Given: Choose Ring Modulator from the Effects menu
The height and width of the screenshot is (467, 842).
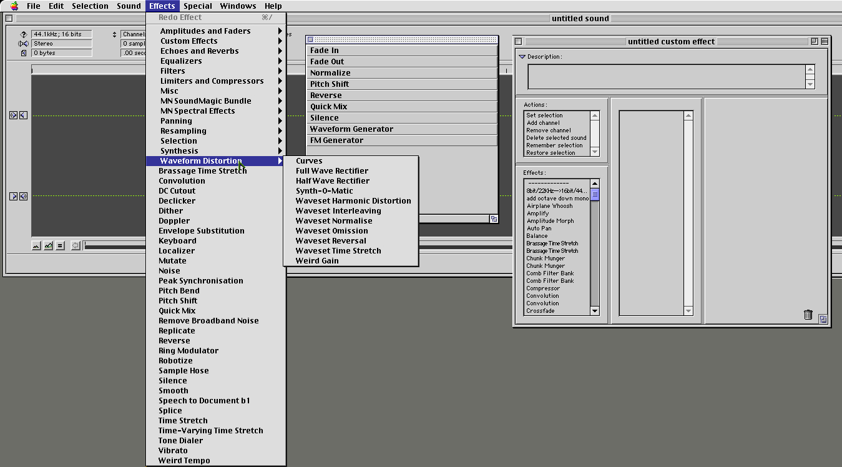Looking at the screenshot, I should click(x=216, y=351).
